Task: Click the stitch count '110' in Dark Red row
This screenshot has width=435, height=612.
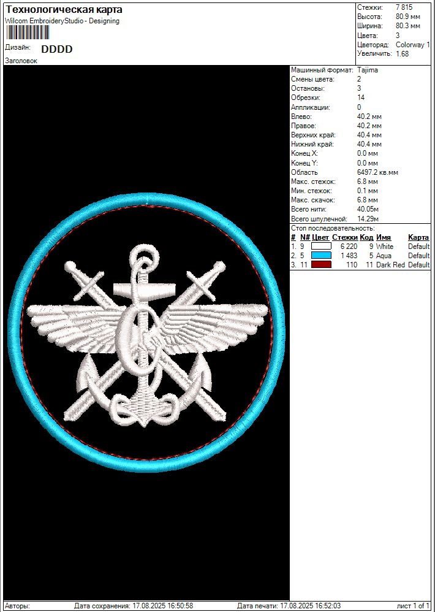Action: tap(352, 265)
